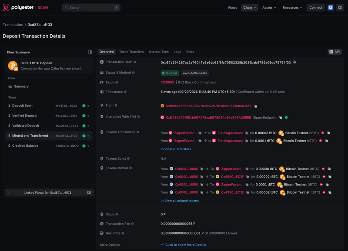Open the settings gear icon
The image size is (348, 251).
click(x=340, y=7)
